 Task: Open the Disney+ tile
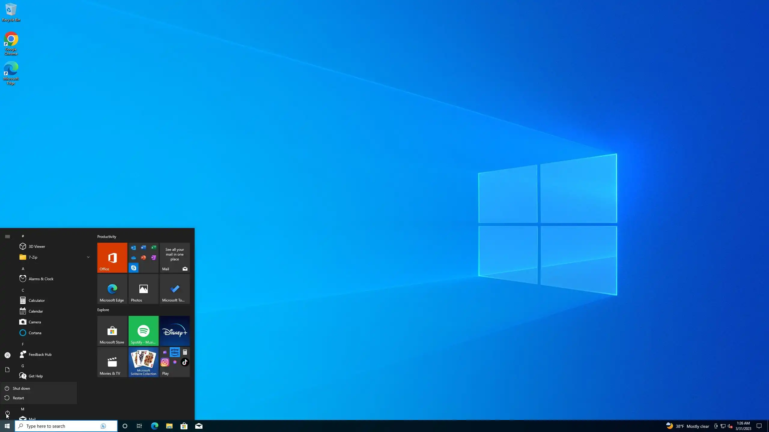175,331
